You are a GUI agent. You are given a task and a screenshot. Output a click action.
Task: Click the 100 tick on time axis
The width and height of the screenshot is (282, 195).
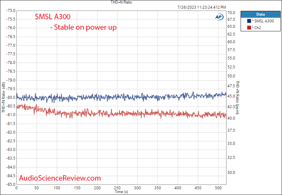click(57, 188)
